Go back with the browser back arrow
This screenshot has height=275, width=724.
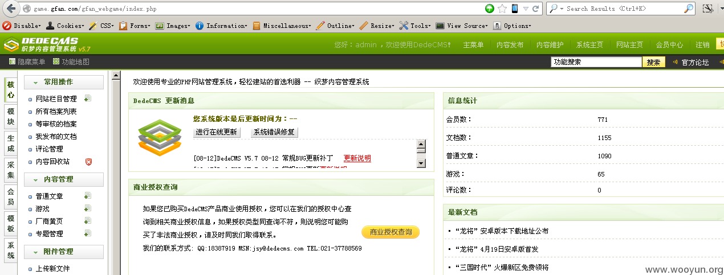[x=11, y=9]
